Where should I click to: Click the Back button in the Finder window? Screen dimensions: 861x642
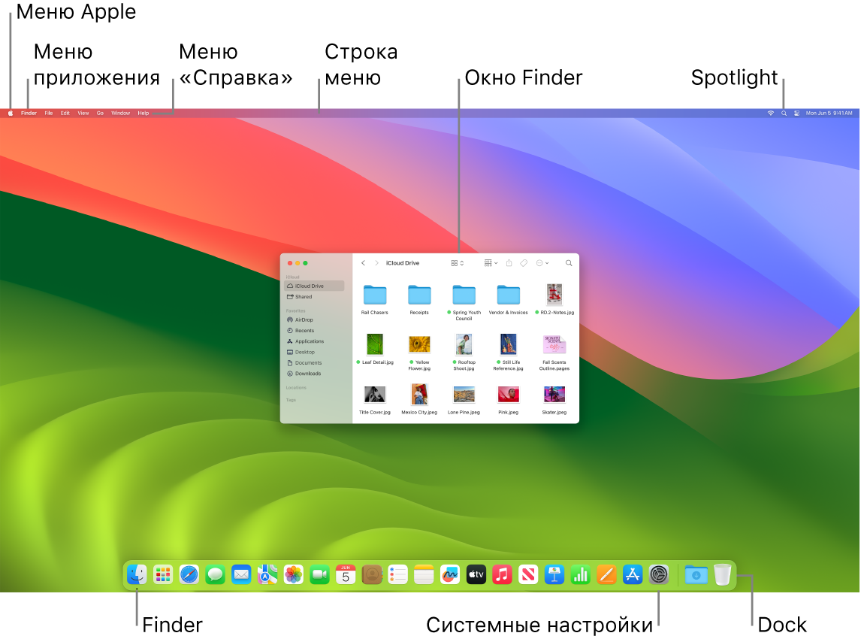point(363,263)
